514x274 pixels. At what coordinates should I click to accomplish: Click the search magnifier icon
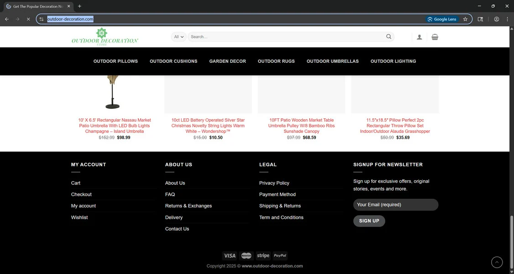(x=388, y=36)
